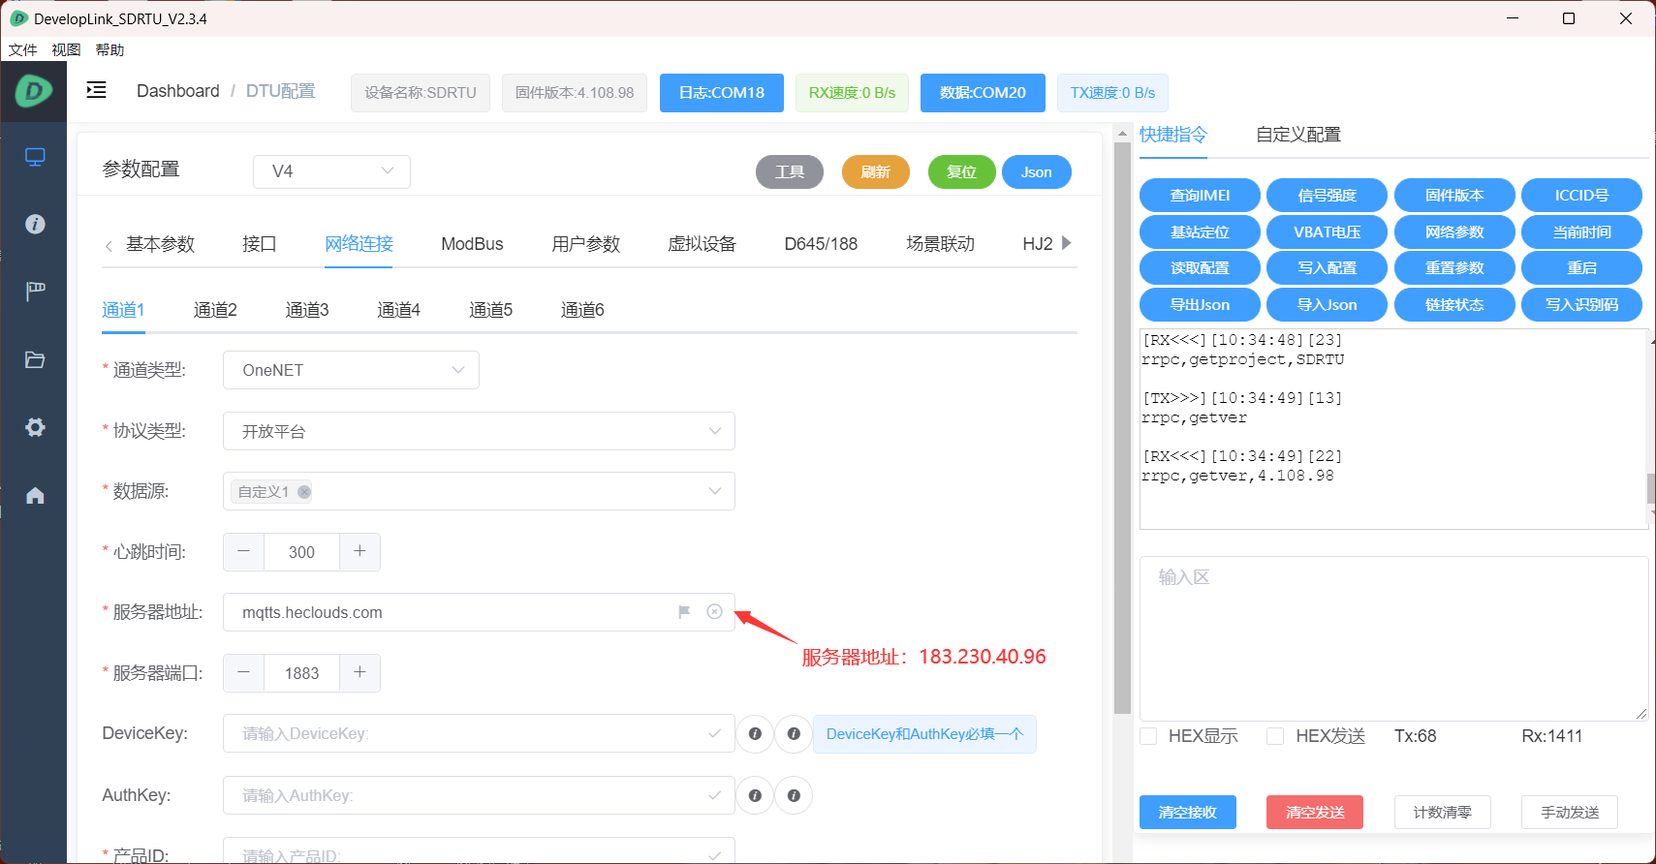The height and width of the screenshot is (864, 1656).
Task: Switch to the 接口 tab
Action: 260,244
